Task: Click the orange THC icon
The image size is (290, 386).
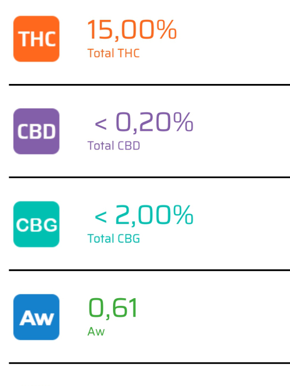Action: 37,39
